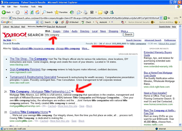182x131 pixels.
Task: Click the yellow note Discuss icon
Action: point(100,12)
